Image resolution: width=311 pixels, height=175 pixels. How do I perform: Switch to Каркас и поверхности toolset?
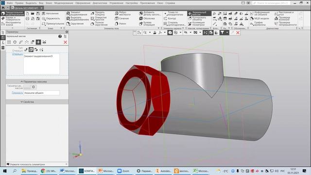point(11,18)
